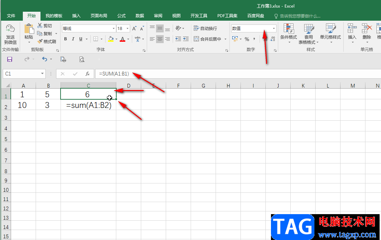Switch to the View (视图) tab

tap(176, 16)
